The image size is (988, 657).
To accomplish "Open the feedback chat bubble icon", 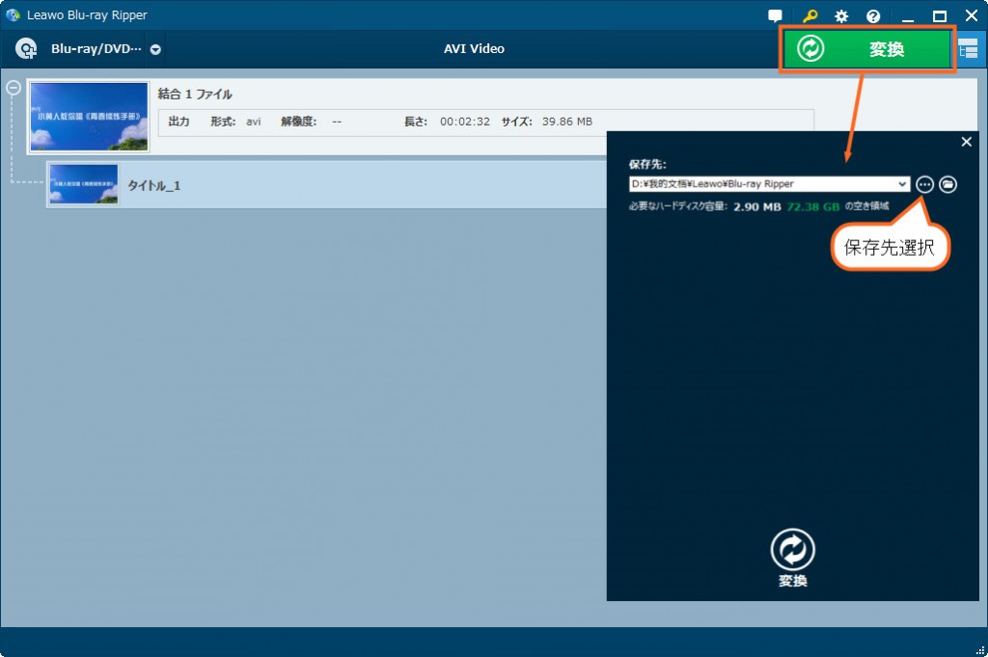I will pos(775,16).
